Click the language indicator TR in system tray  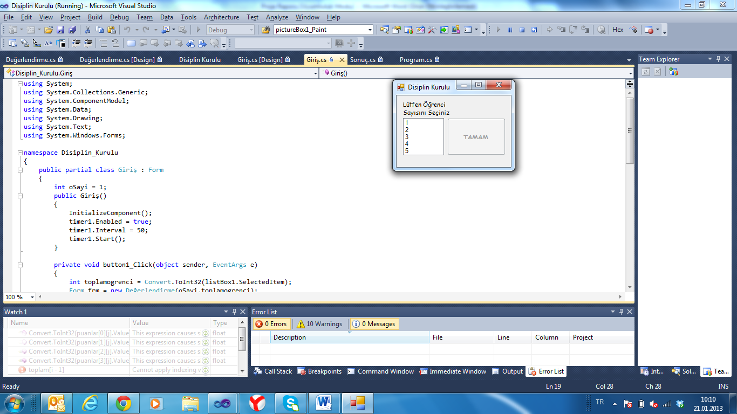click(x=600, y=402)
